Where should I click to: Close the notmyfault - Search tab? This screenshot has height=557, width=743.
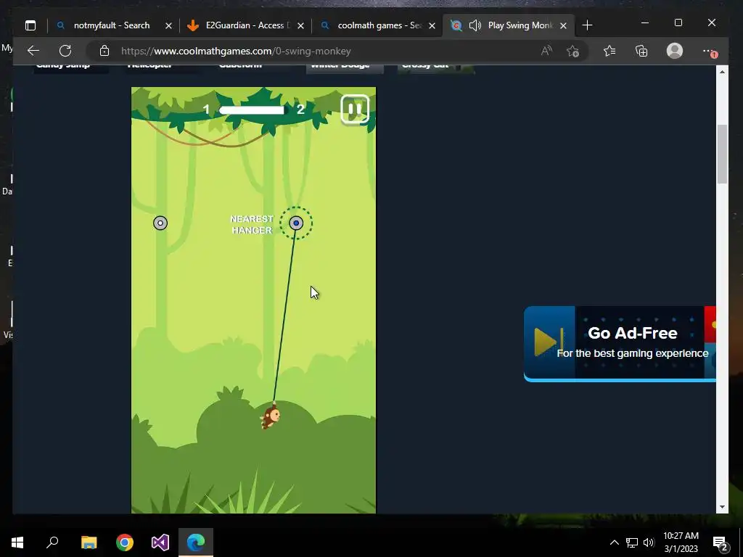click(x=168, y=25)
